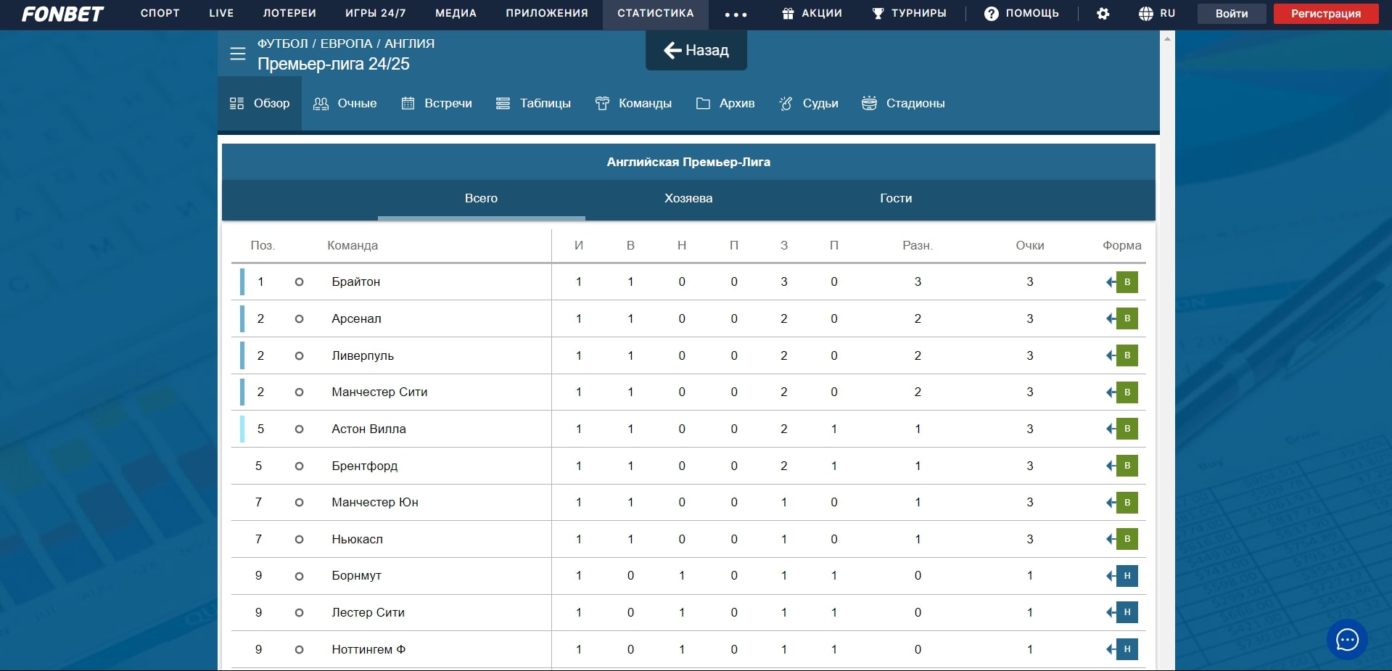1392x671 pixels.
Task: Click the circle trend marker beside Брайтон
Action: pyautogui.click(x=299, y=282)
